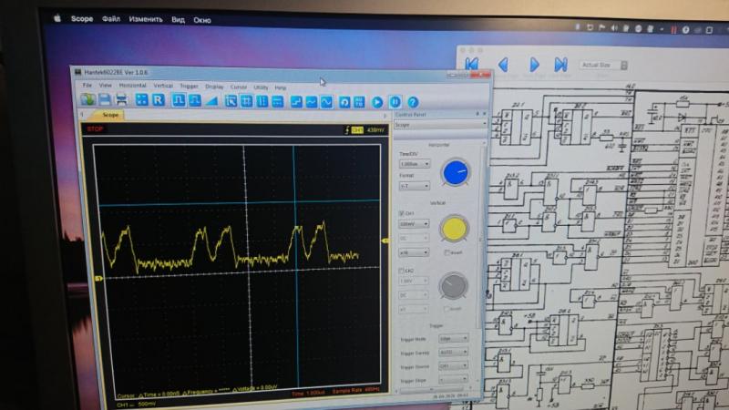This screenshot has width=729, height=410.
Task: Click the Save floppy disk toolbar icon
Action: [104, 100]
